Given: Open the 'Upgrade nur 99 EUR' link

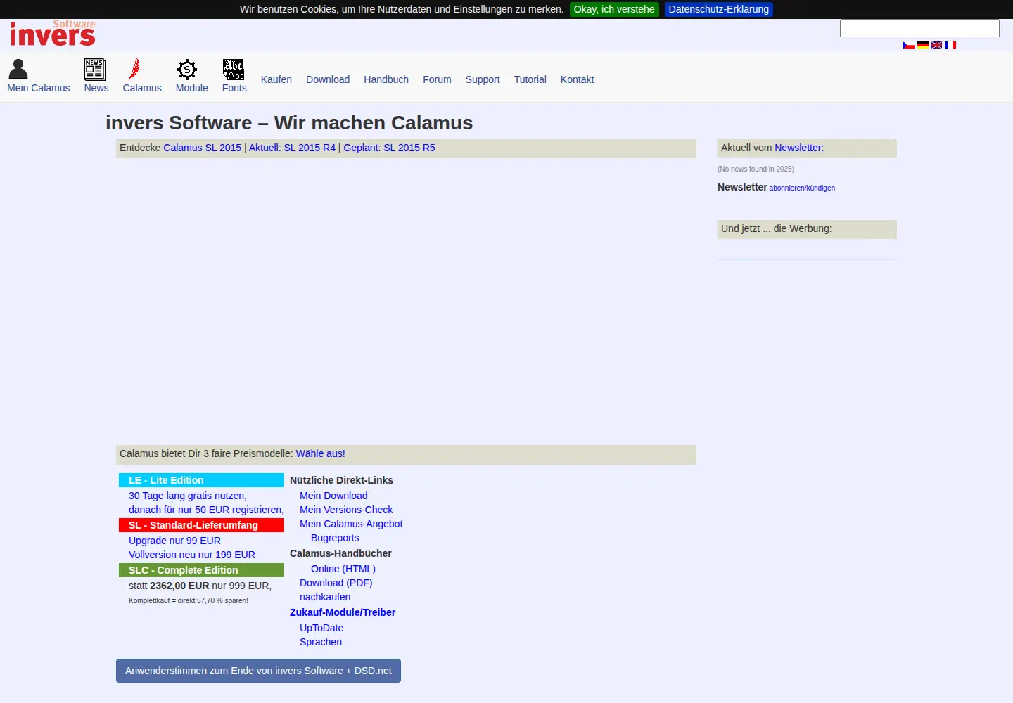Looking at the screenshot, I should (x=174, y=541).
